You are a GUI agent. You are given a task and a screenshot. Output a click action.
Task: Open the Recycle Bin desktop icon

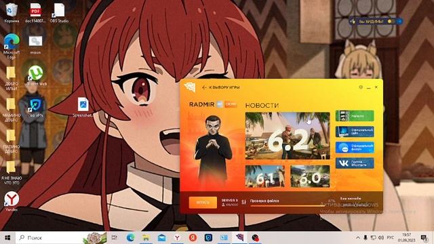click(12, 14)
